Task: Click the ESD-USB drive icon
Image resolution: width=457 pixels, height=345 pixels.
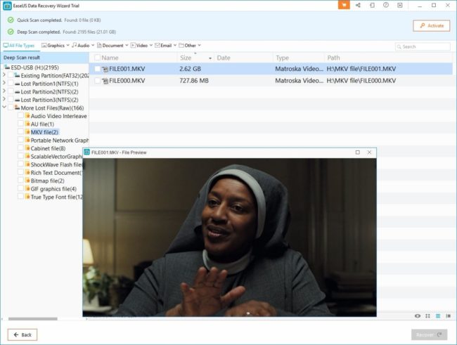Action: (7, 67)
